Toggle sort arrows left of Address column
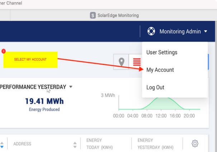This screenshot has height=152, width=217. 2,145
